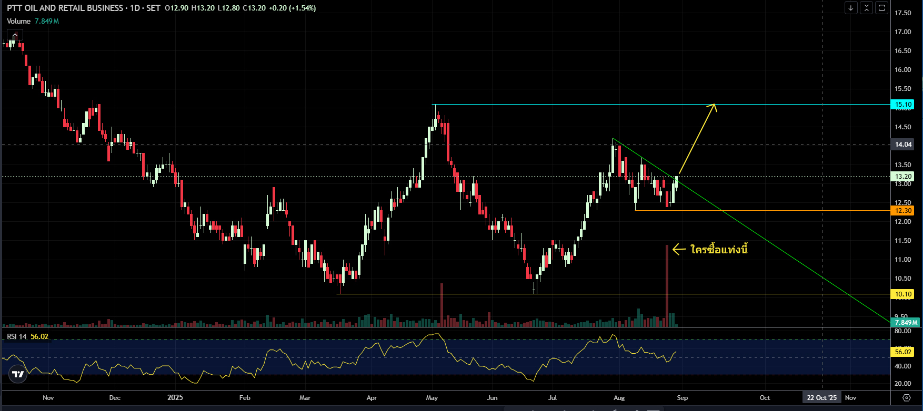Click the 16.00 label on price axis
The height and width of the screenshot is (411, 923).
(x=903, y=70)
